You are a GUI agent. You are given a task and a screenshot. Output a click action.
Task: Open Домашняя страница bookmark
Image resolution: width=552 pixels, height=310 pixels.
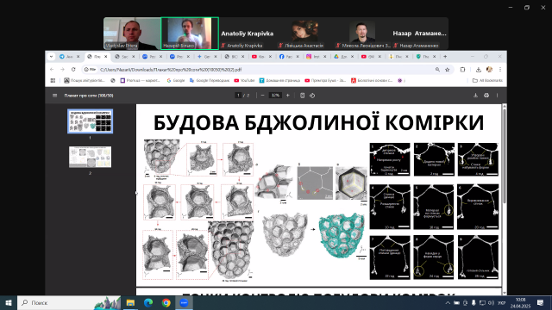(x=279, y=80)
